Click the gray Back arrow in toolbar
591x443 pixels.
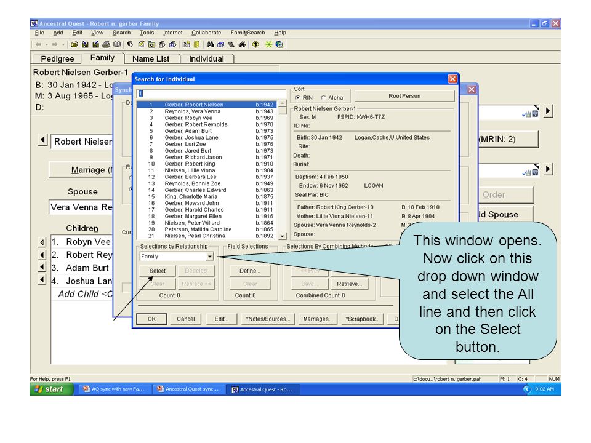point(38,44)
